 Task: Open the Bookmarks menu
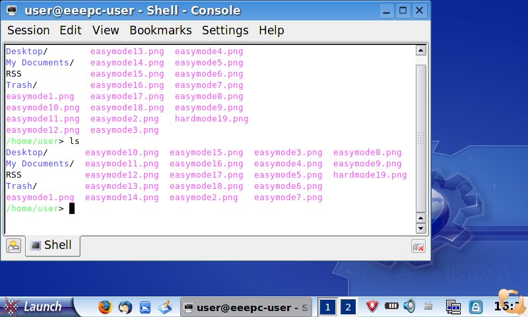tap(160, 30)
